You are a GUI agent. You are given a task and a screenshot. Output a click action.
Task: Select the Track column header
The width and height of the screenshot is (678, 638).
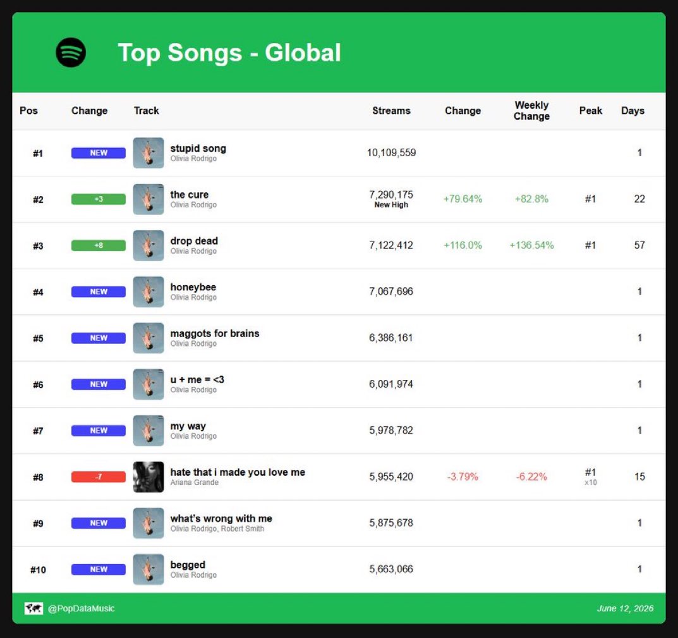pyautogui.click(x=147, y=111)
